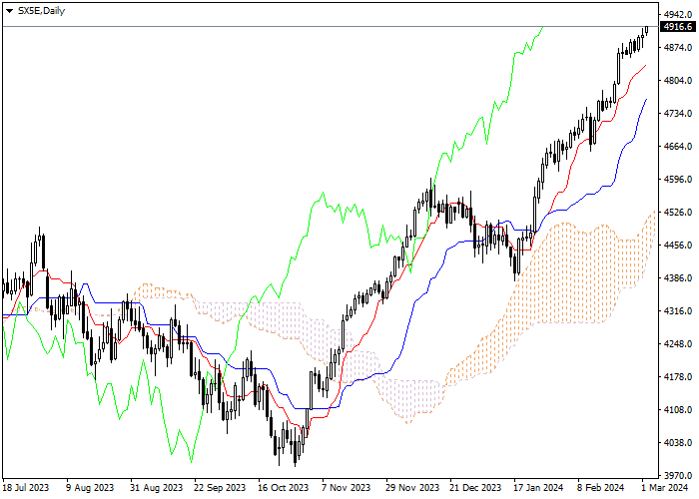Click the 4038.0 price axis label

click(678, 443)
